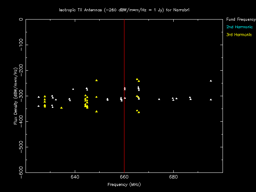
Task: Click the white triangle near 639 MHz
Action: (x=73, y=89)
